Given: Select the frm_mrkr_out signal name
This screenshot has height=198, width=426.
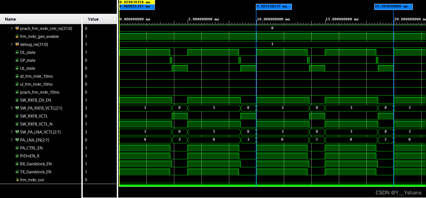Looking at the screenshot, I should 32,180.
